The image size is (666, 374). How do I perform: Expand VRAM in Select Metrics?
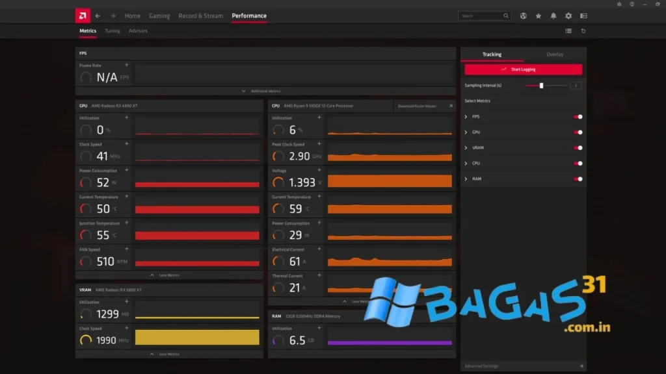(466, 147)
